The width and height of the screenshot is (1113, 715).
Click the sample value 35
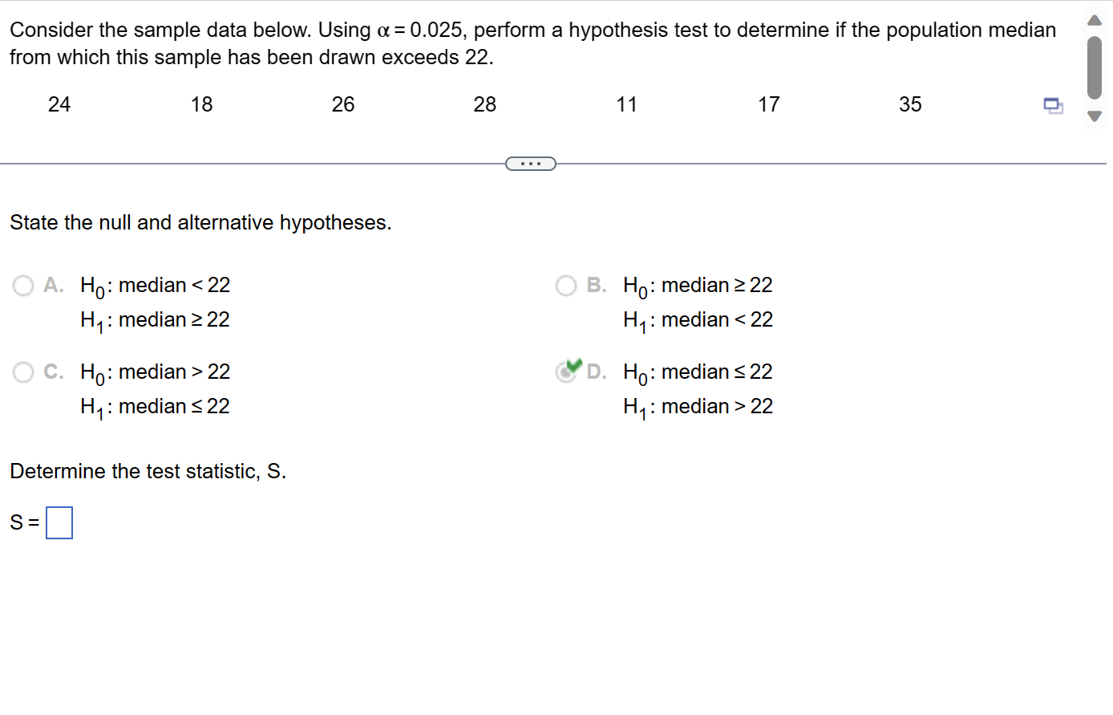point(911,104)
